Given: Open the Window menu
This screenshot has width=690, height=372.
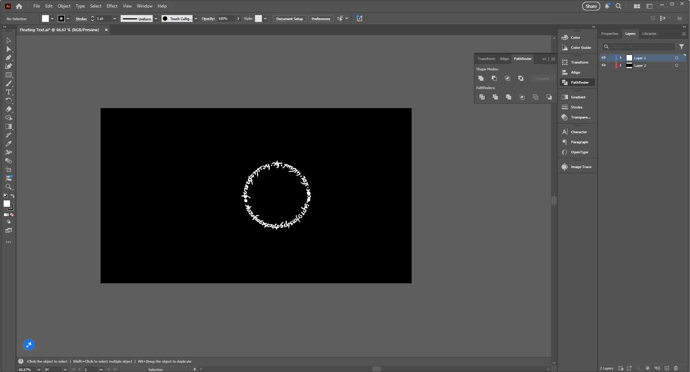Looking at the screenshot, I should click(145, 6).
